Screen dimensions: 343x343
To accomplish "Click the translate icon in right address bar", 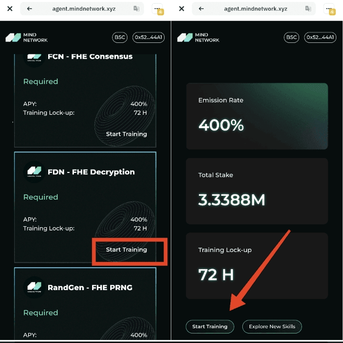I will click(308, 9).
